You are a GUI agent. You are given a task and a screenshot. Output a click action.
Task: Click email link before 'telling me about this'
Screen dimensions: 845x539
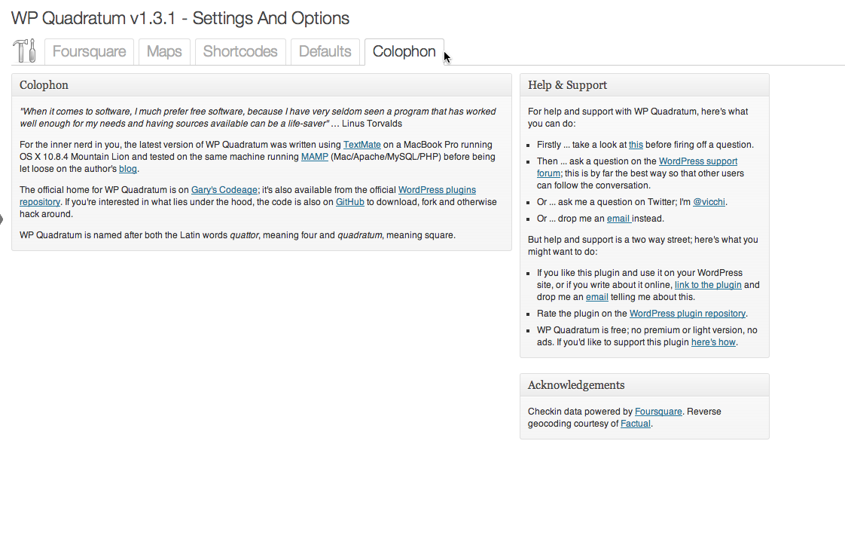pos(597,297)
